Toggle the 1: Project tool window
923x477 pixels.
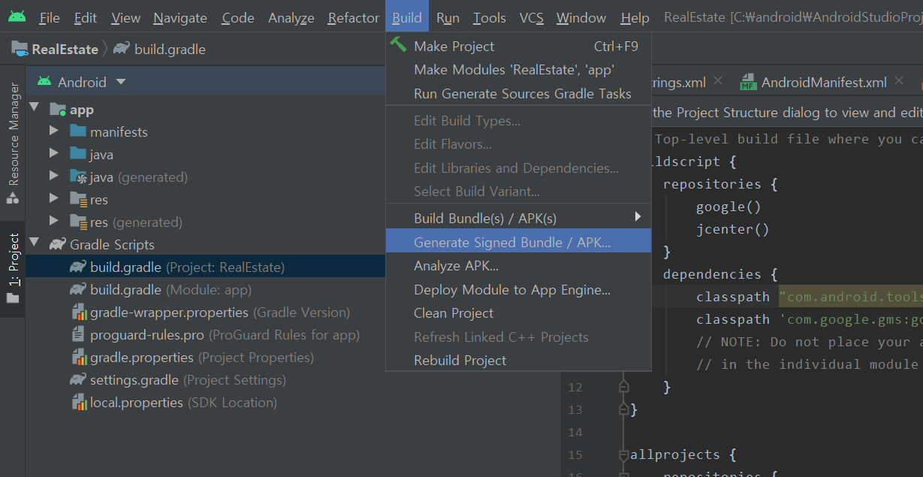[13, 268]
